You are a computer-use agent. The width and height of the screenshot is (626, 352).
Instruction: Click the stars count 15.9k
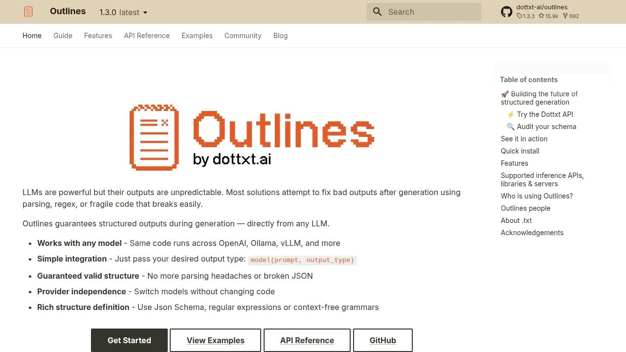[x=548, y=16]
